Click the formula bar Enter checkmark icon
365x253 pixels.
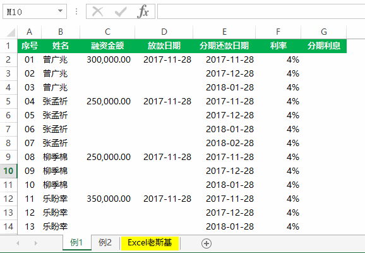click(x=121, y=11)
